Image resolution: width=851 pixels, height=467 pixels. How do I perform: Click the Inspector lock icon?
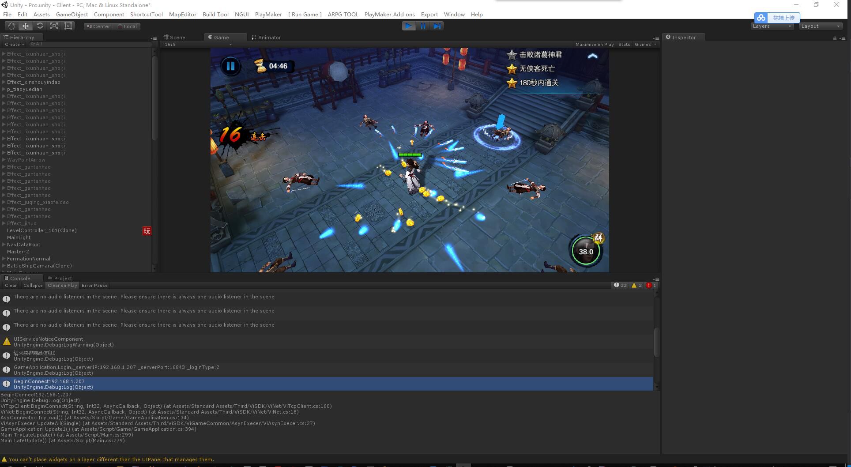point(835,38)
